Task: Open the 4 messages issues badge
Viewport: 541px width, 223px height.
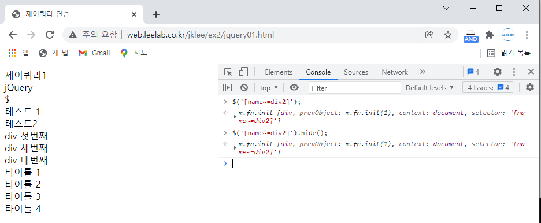Action: [473, 72]
